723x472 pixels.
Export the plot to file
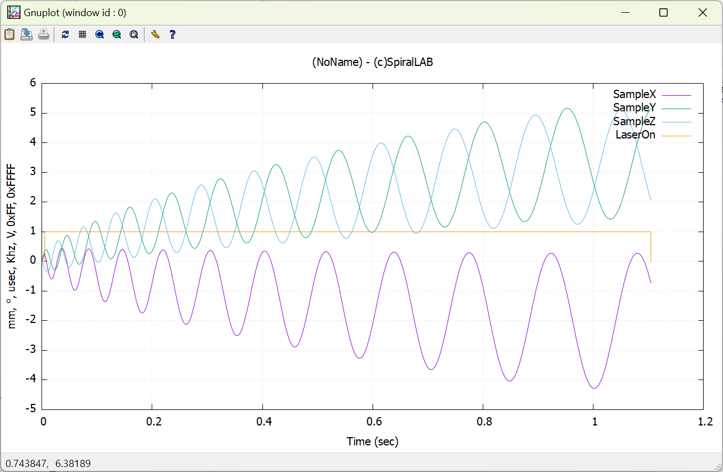[27, 34]
